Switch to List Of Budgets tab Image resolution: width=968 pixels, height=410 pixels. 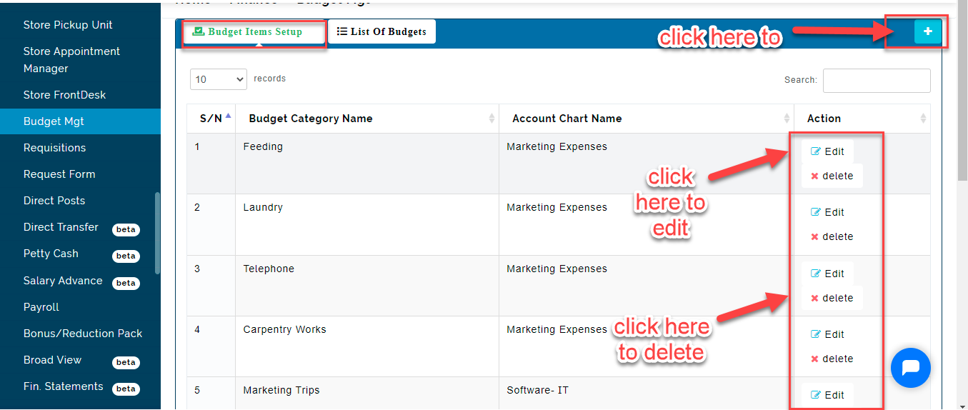(381, 32)
